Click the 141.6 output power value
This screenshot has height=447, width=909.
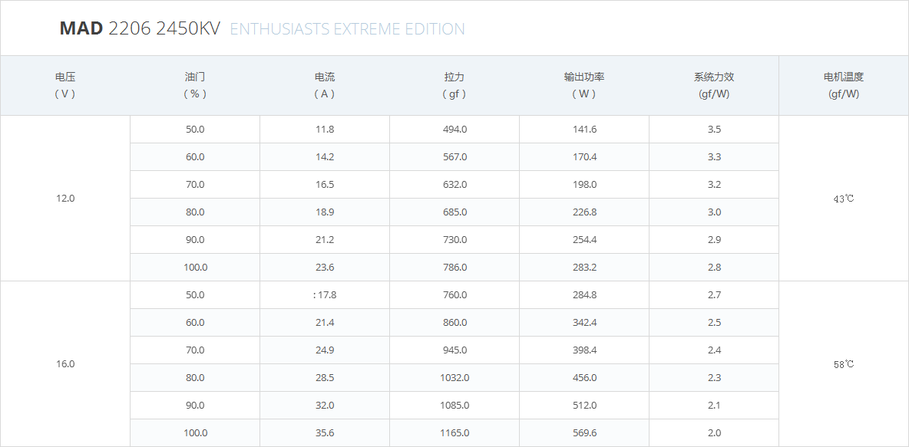point(584,129)
